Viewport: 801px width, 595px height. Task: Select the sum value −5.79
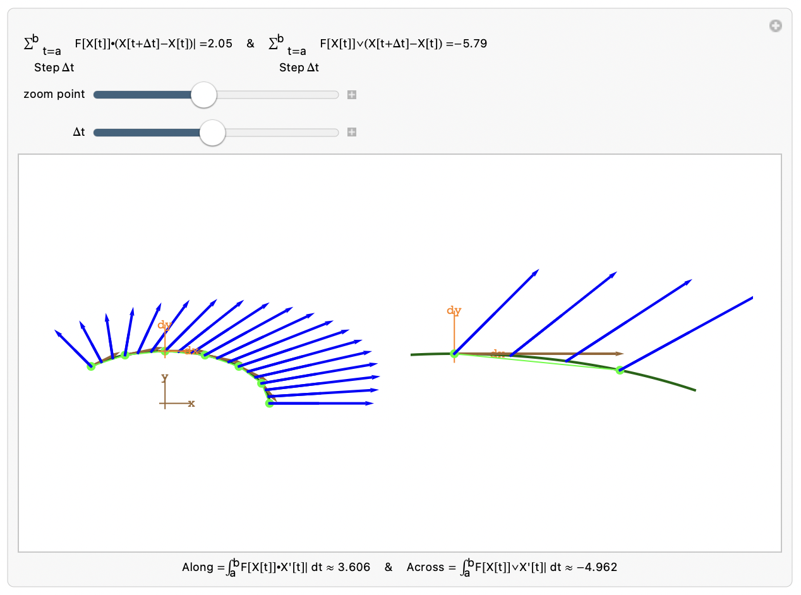(x=470, y=44)
